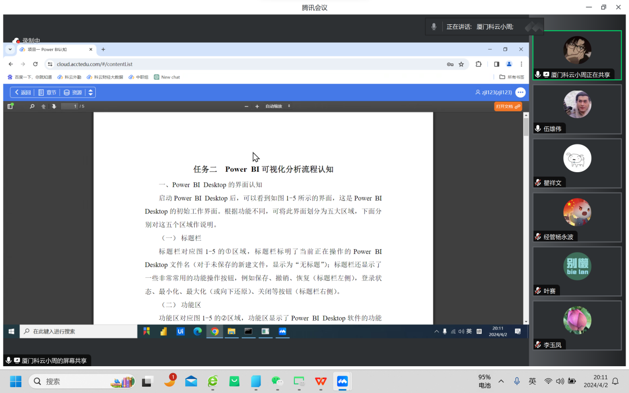The height and width of the screenshot is (393, 629).
Task: Toggle the PDF viewer sidebar
Action: coord(10,106)
